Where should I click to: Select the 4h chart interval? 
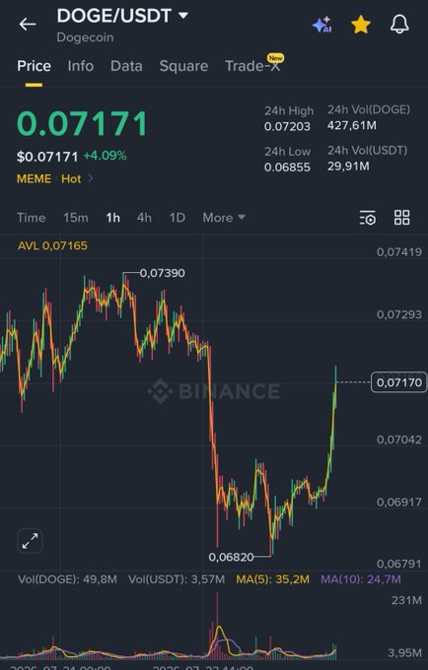pyautogui.click(x=144, y=218)
